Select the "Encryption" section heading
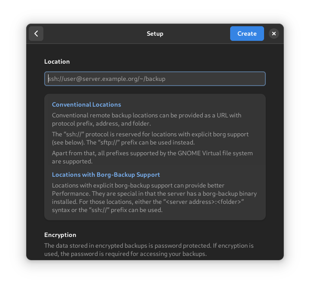Image resolution: width=310 pixels, height=289 pixels. coord(60,235)
